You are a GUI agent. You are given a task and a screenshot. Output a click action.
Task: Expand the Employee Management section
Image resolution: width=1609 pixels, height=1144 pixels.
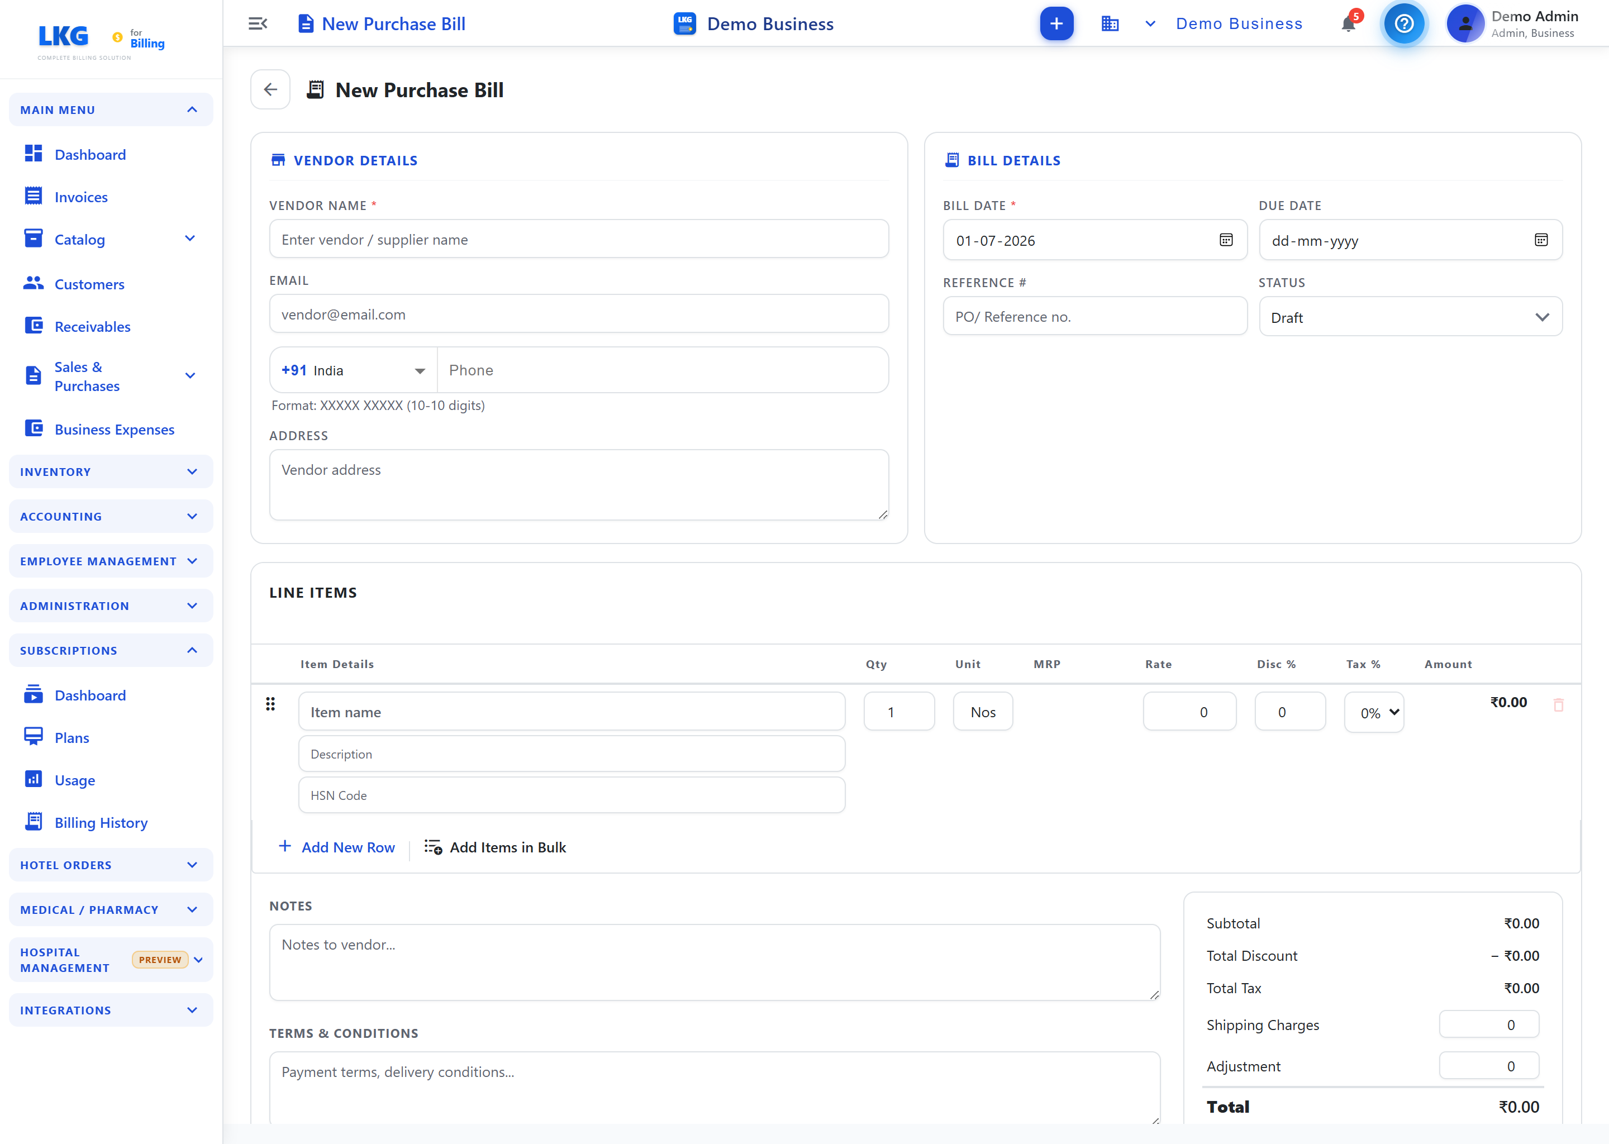tap(111, 561)
